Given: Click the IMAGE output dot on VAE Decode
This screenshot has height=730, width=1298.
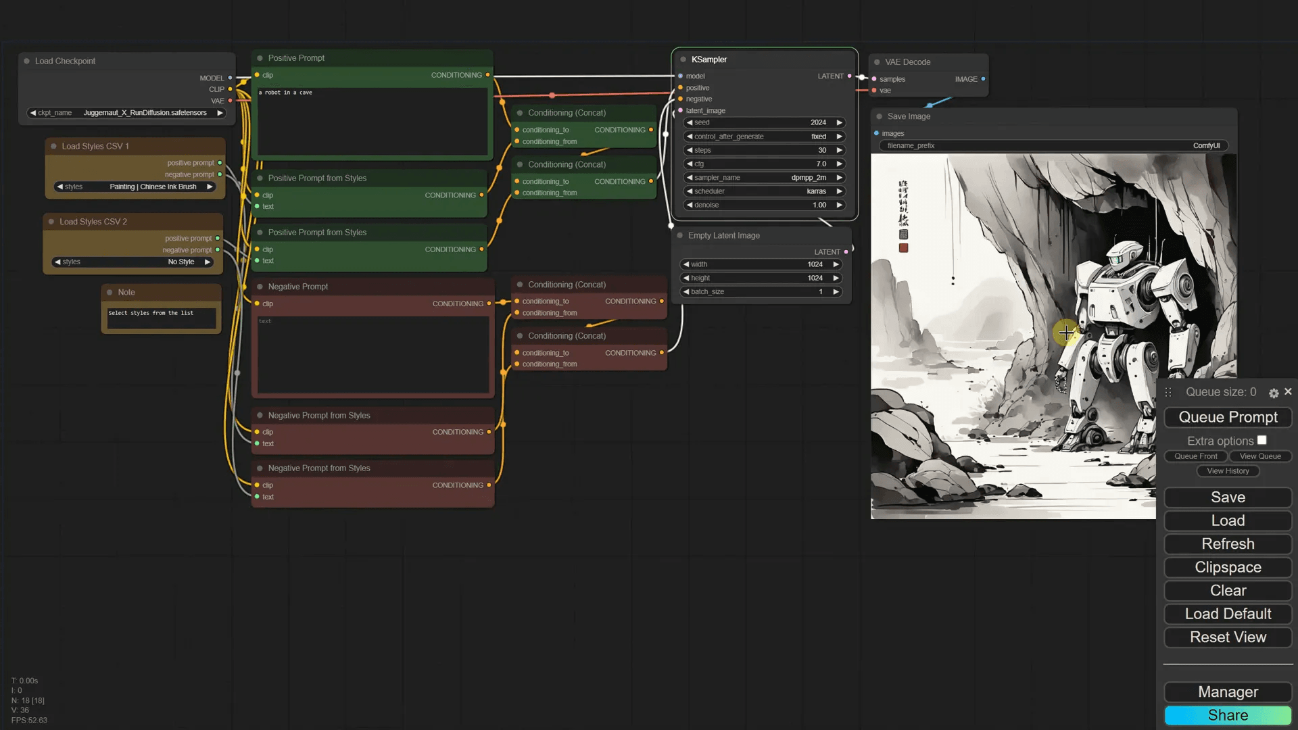Looking at the screenshot, I should coord(983,79).
